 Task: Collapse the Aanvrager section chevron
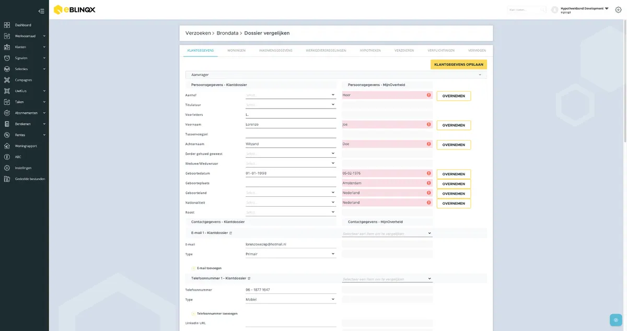tap(480, 75)
